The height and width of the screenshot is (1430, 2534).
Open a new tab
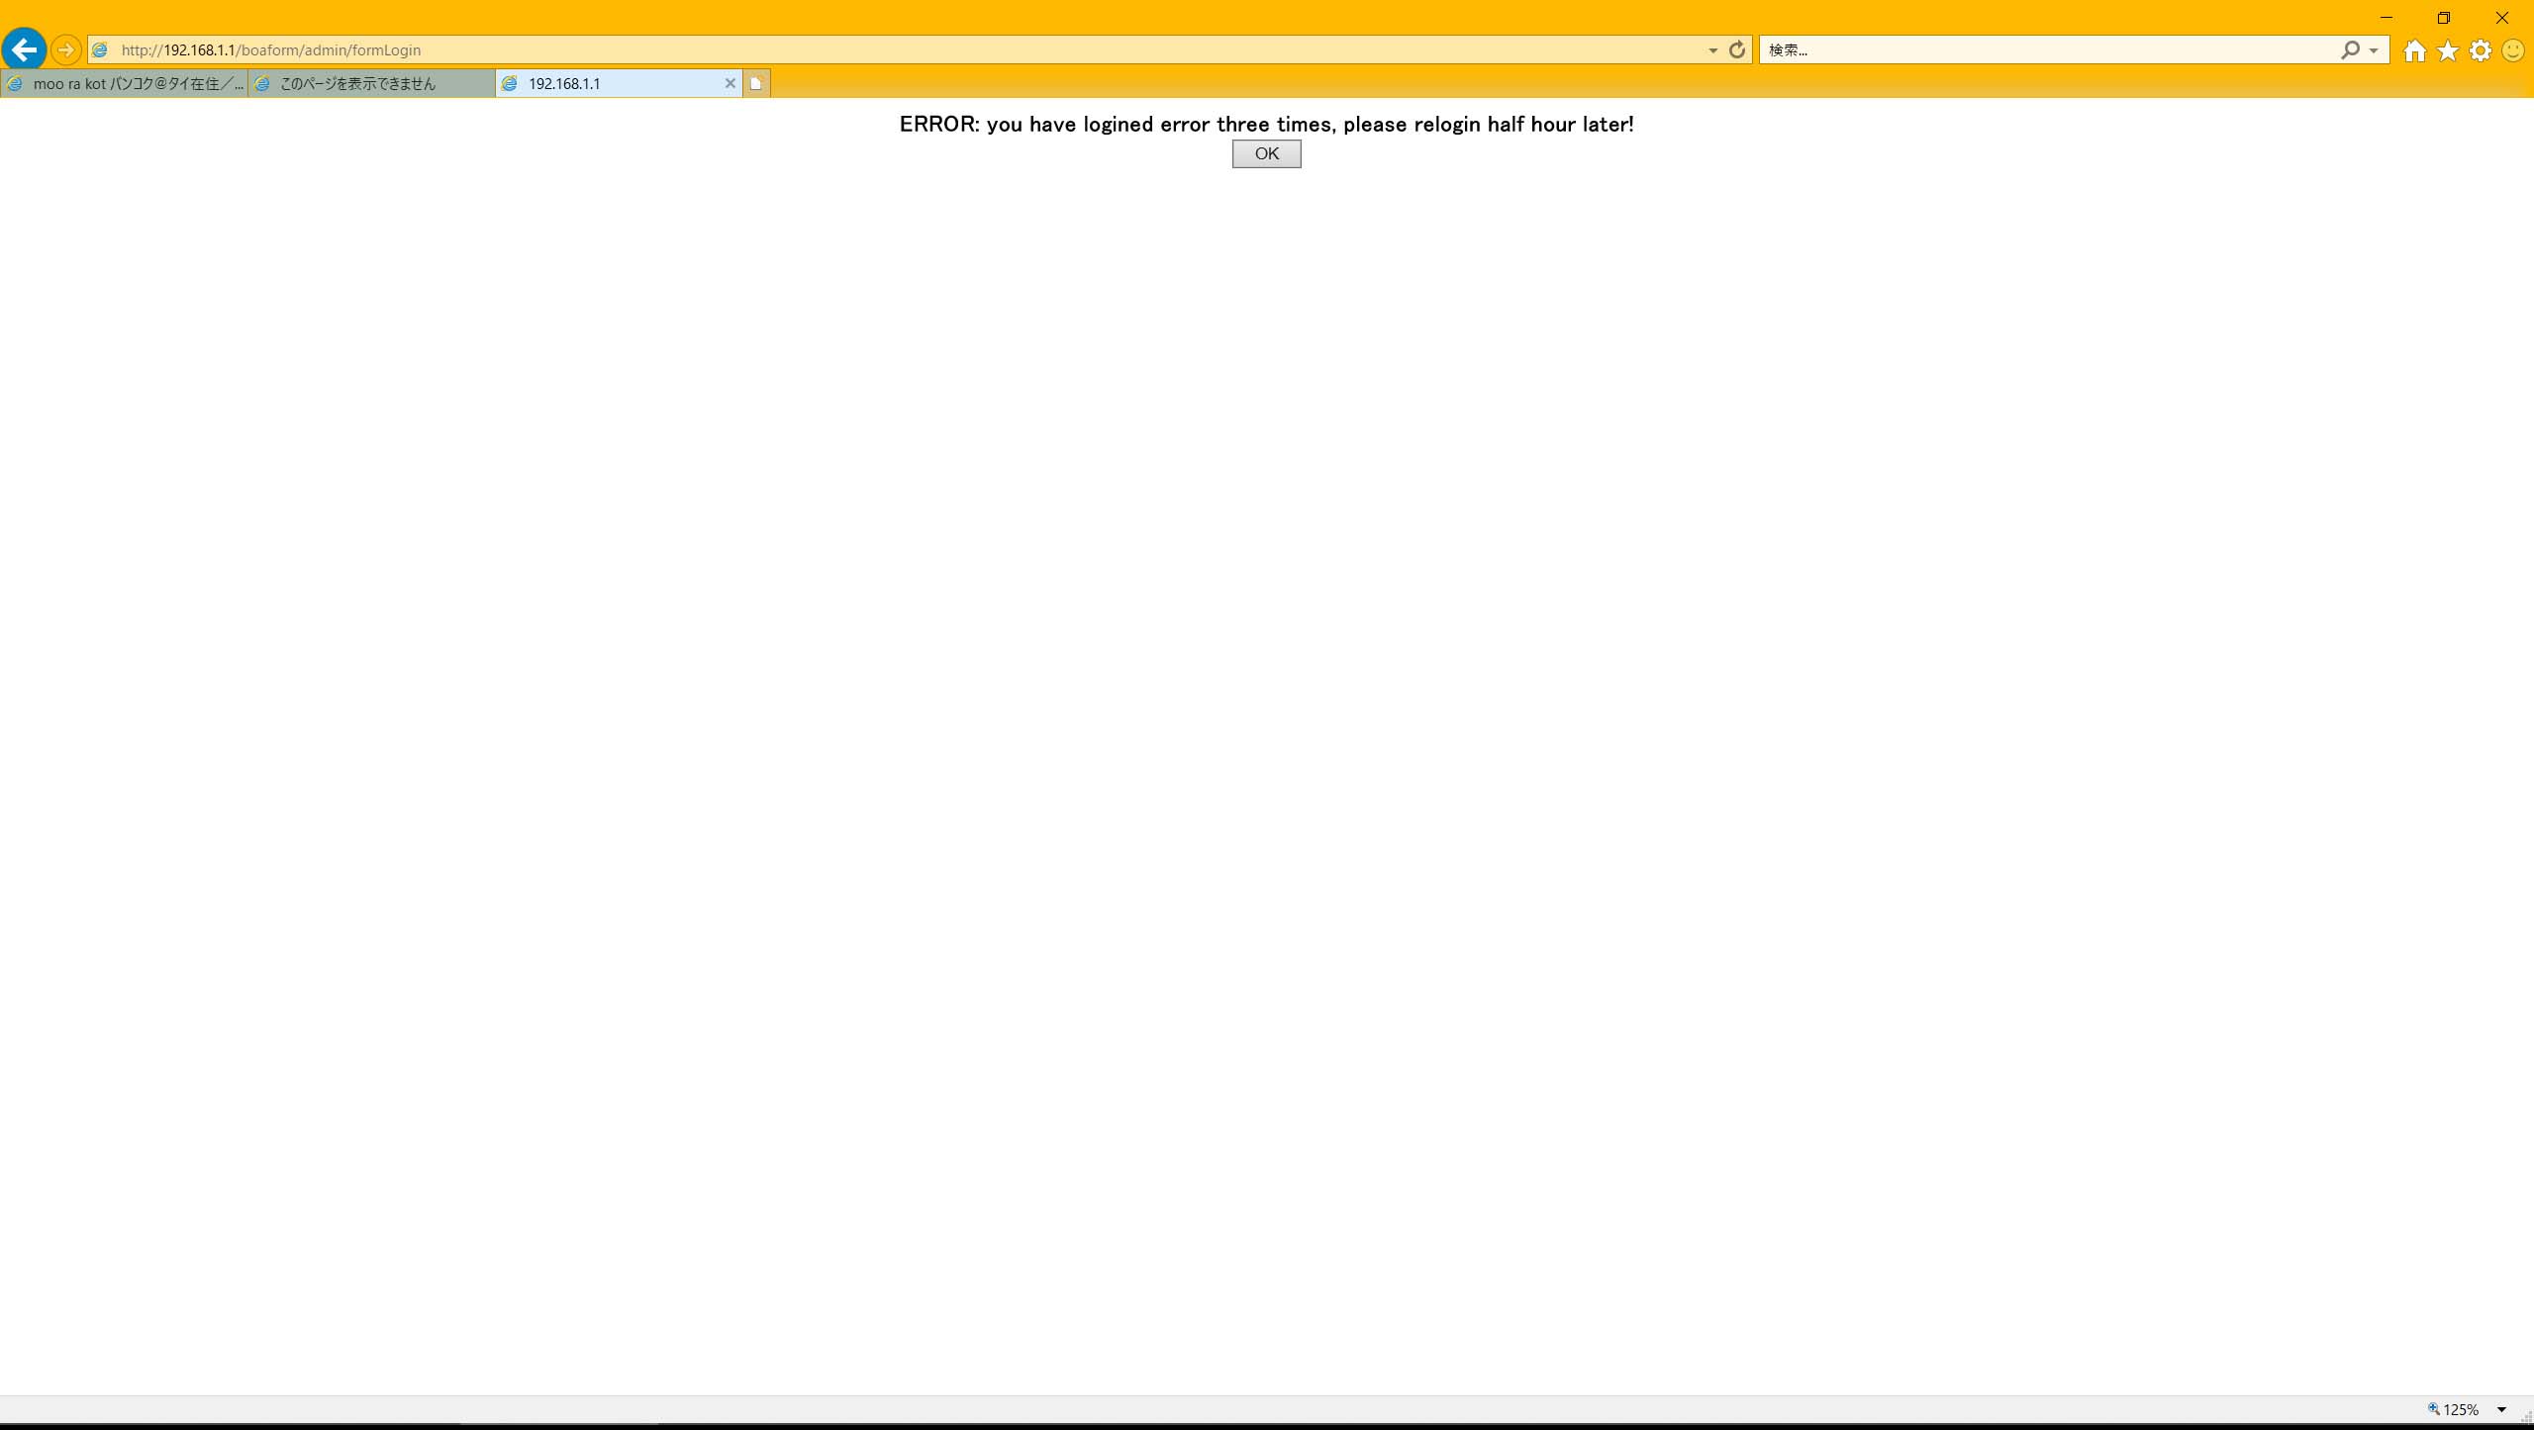point(756,84)
